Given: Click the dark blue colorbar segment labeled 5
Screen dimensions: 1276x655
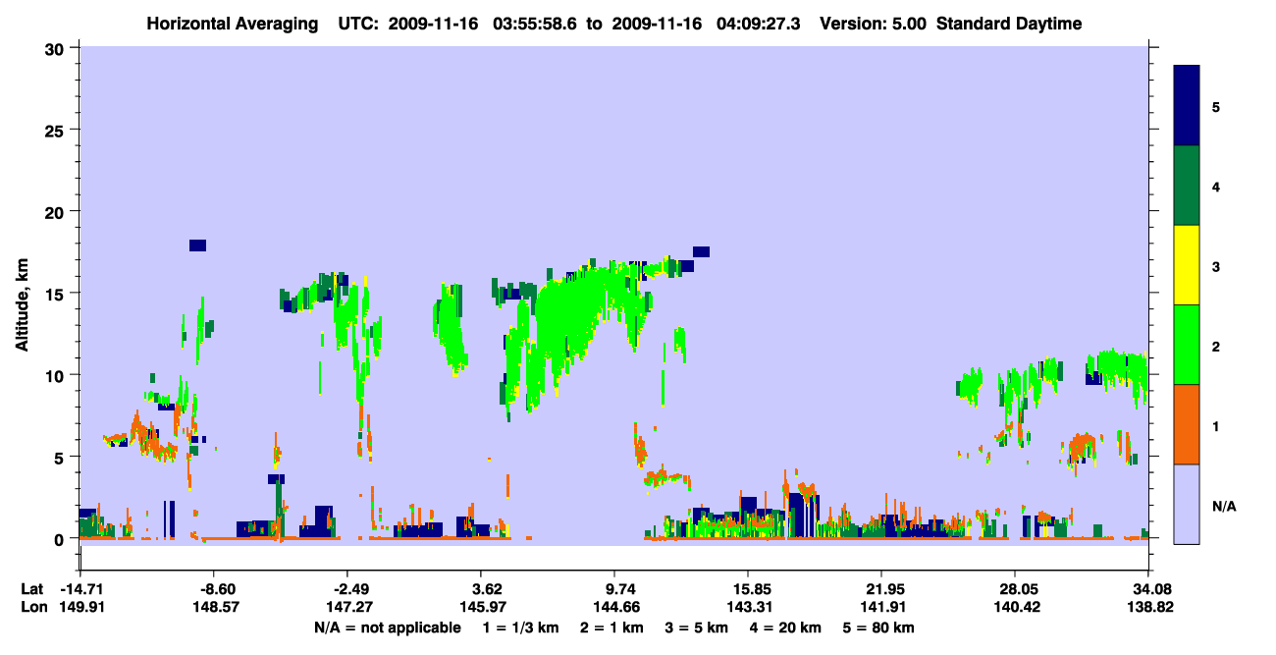Looking at the screenshot, I should 1187,106.
